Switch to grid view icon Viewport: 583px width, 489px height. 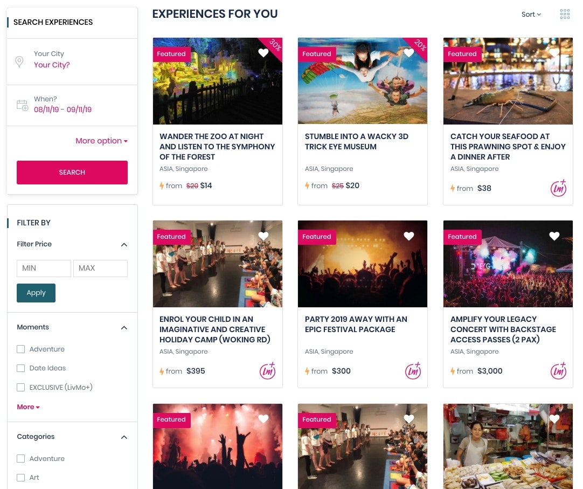coord(565,14)
